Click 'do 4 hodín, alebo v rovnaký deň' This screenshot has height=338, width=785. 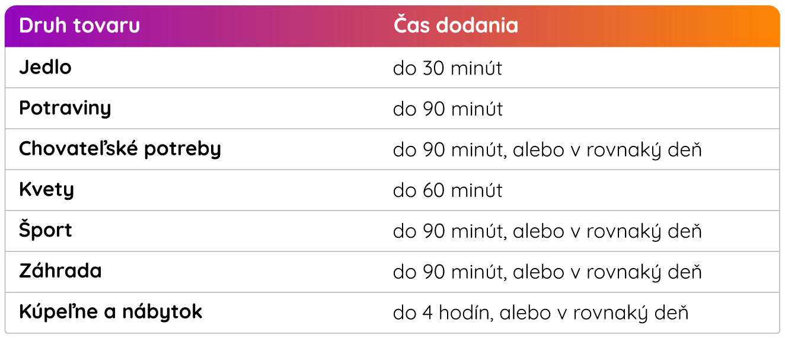(541, 313)
